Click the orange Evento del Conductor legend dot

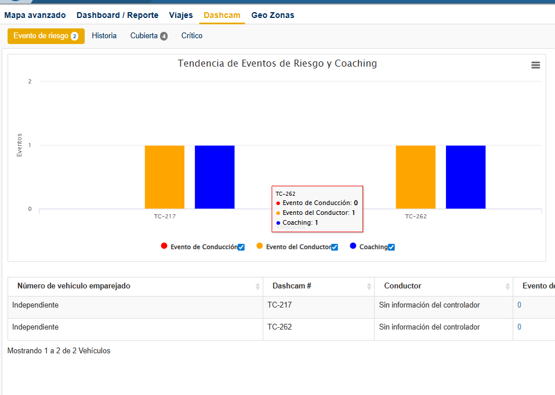coord(260,246)
